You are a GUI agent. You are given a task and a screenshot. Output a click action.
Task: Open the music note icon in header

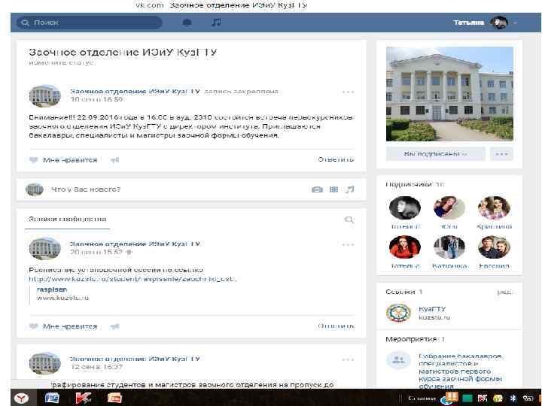coord(216,23)
